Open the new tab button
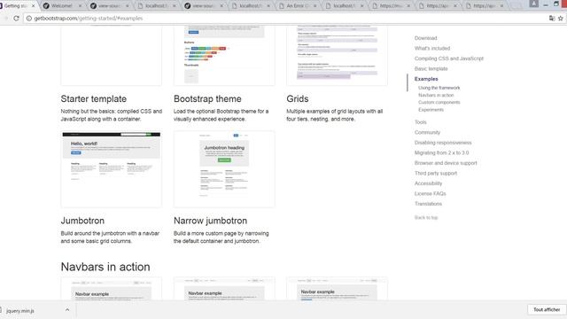 (516, 6)
